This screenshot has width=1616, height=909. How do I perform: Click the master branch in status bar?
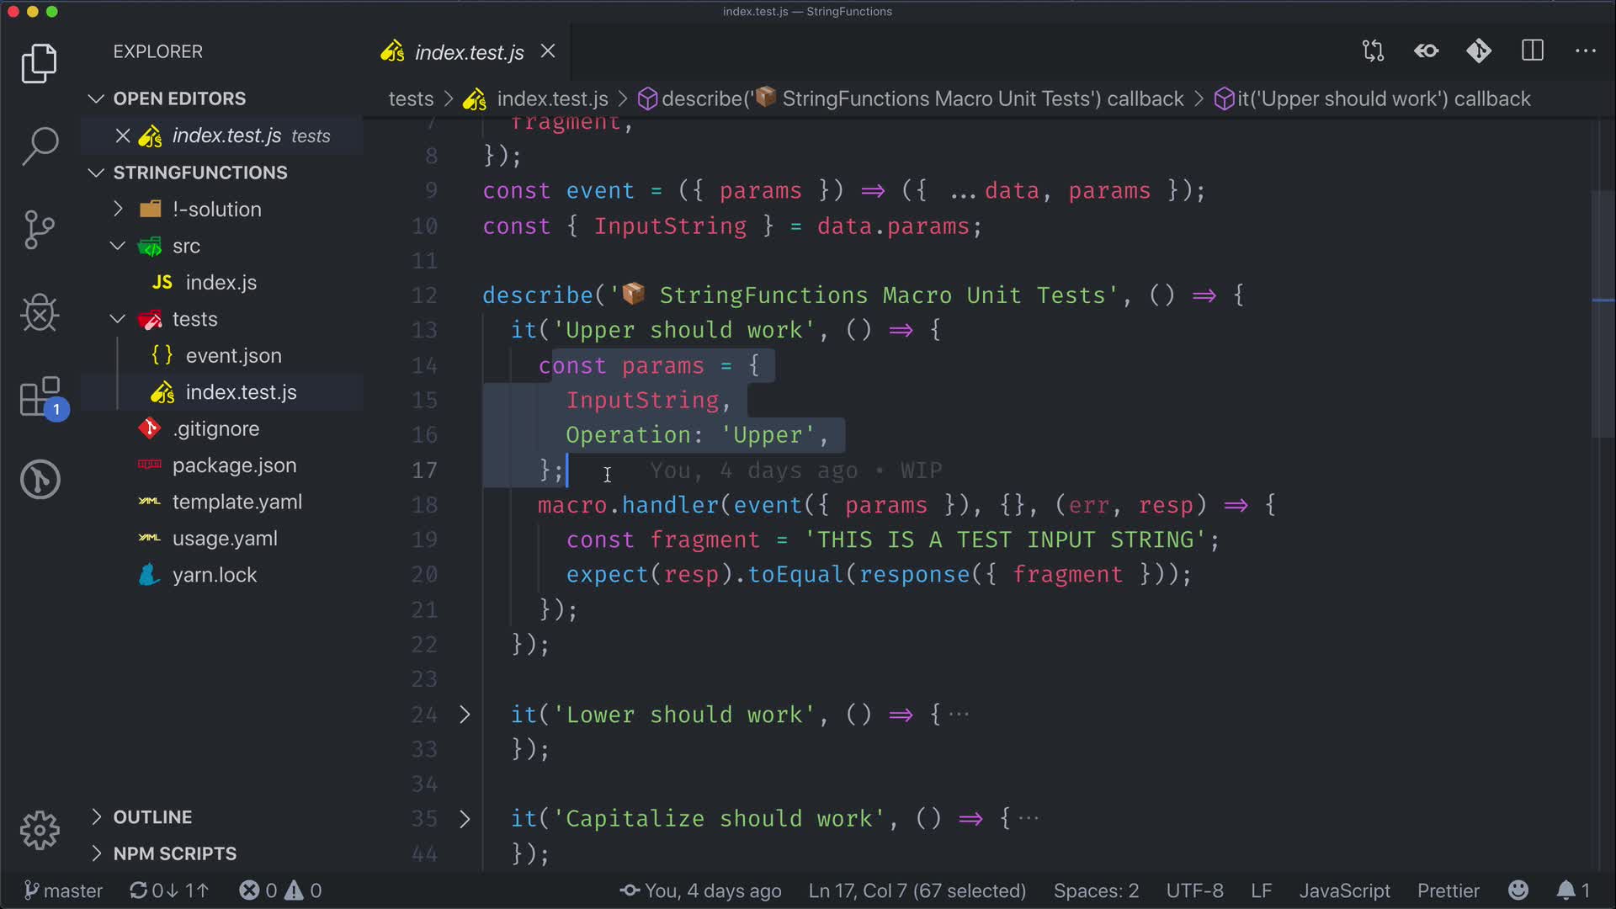coord(64,890)
